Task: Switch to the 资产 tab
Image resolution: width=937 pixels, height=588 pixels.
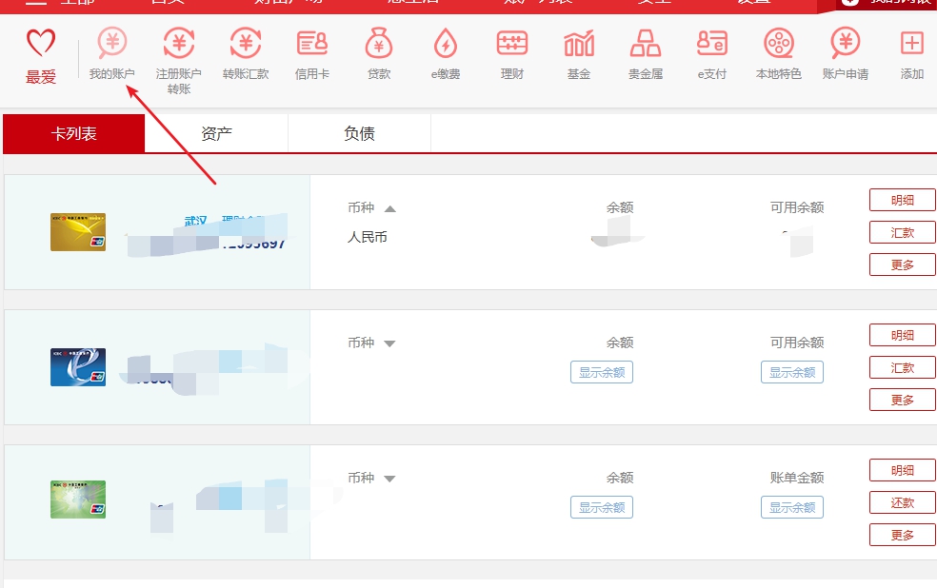Action: coord(216,134)
